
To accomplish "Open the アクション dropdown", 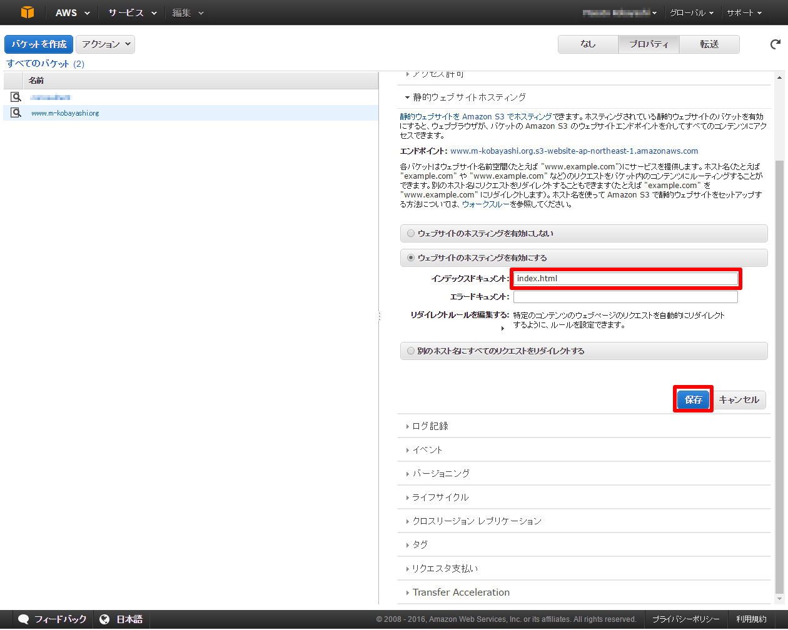I will pos(105,44).
